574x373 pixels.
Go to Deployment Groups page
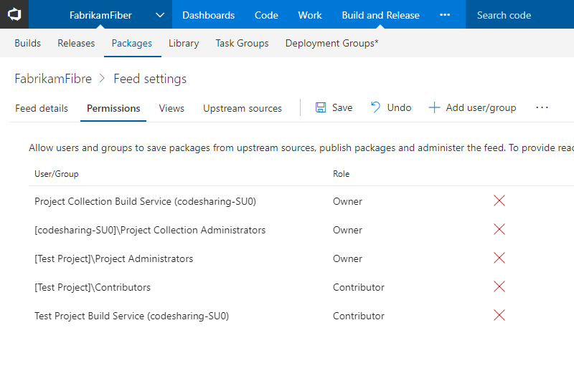[x=331, y=43]
